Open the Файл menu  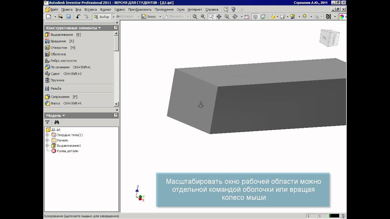[x=54, y=9]
